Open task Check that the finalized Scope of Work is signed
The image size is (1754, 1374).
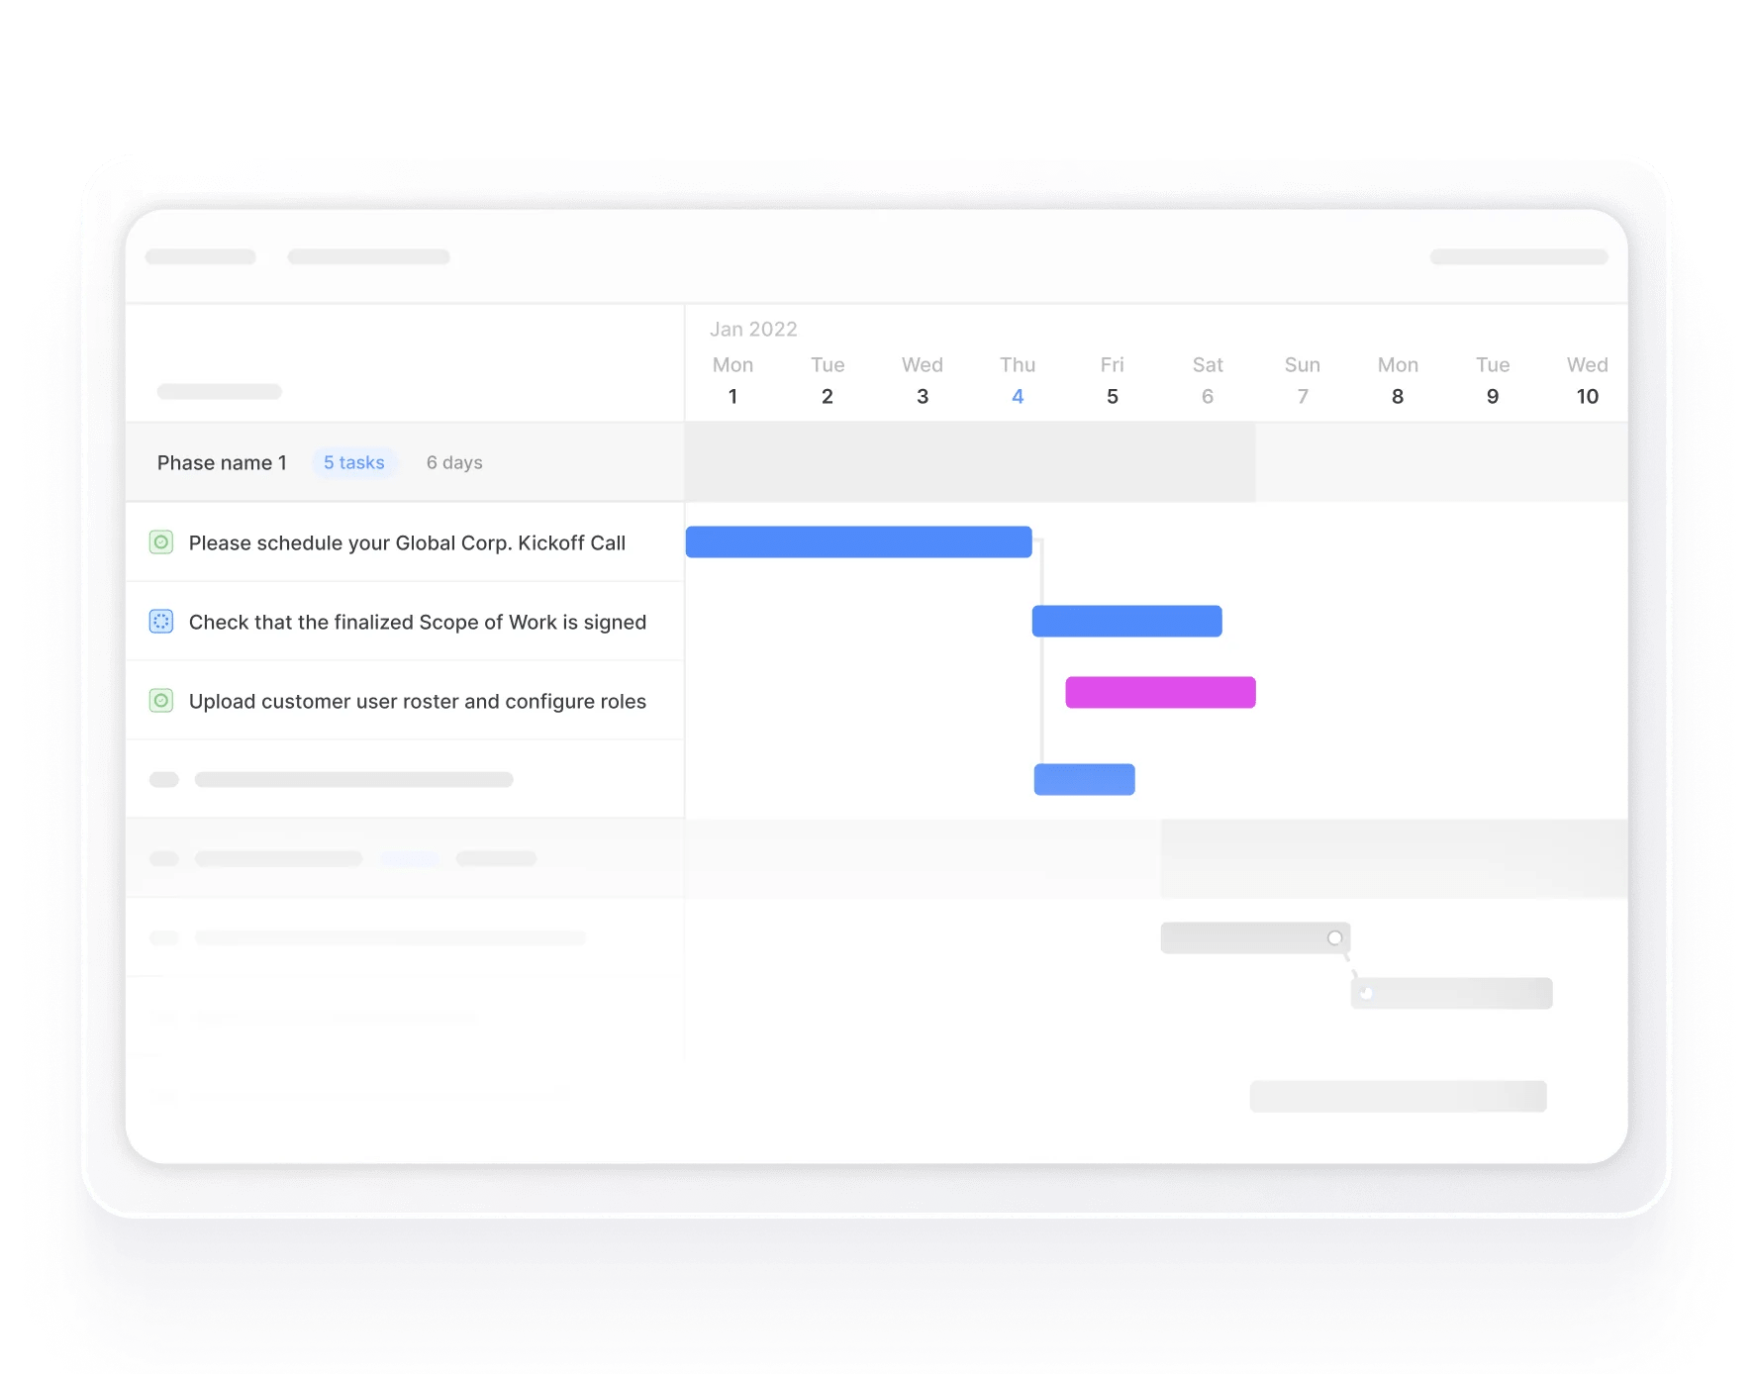418,622
